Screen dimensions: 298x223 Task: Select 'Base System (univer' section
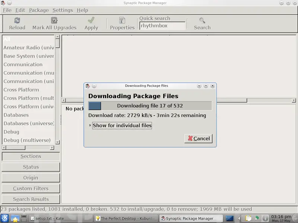tap(29, 56)
